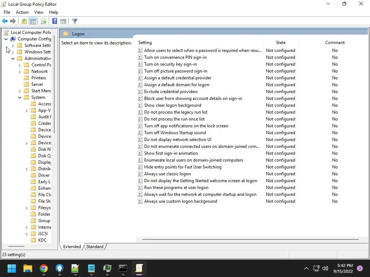The height and width of the screenshot is (277, 370).
Task: Click the Printers folder icon in tree
Action: [26, 78]
